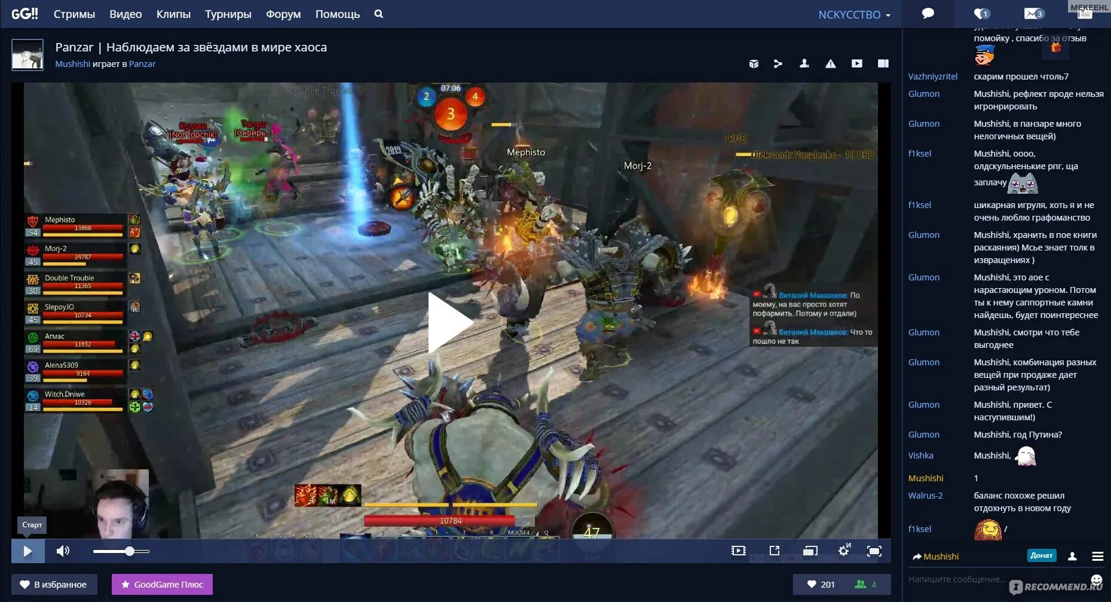The image size is (1111, 602).
Task: Click the Mushishi reply target in chat
Action: coord(935,557)
